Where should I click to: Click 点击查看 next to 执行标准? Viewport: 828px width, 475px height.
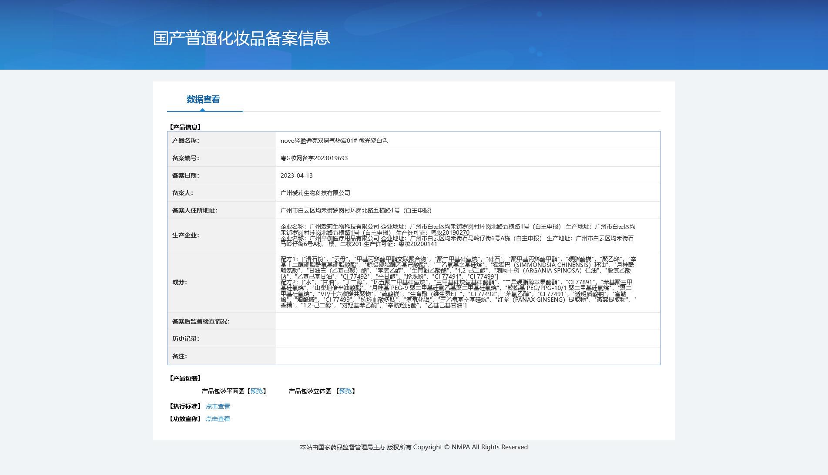218,406
